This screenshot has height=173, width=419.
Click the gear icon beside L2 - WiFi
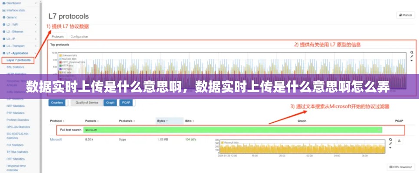click(x=4, y=25)
